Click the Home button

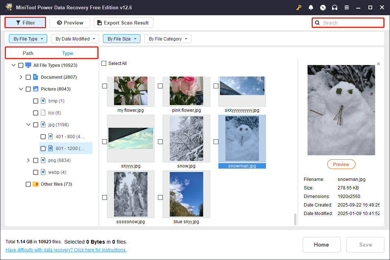(x=321, y=244)
